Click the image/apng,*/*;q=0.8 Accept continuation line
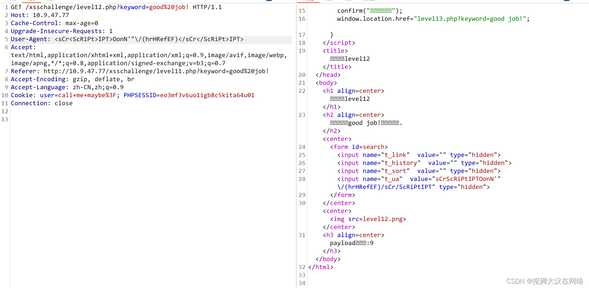The width and height of the screenshot is (589, 288). (118, 63)
